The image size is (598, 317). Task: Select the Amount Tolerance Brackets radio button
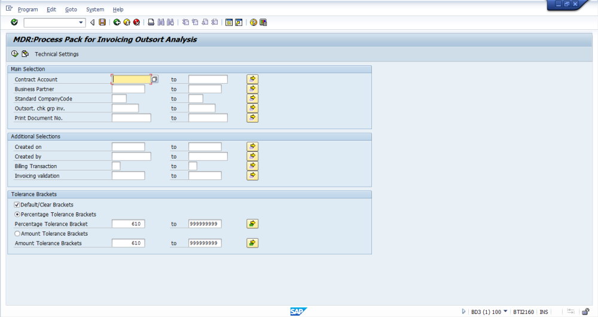click(17, 233)
